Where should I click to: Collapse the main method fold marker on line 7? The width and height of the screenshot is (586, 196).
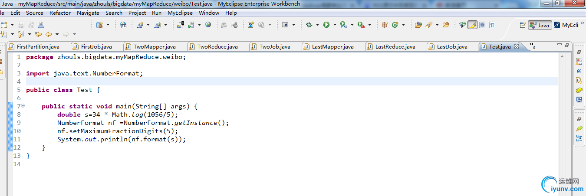tap(23, 106)
